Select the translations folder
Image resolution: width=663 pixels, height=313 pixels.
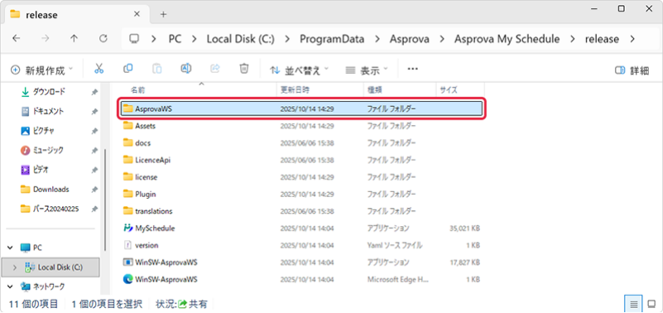(300, 211)
